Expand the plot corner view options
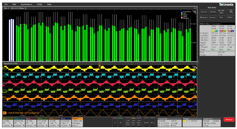This screenshot has width=237, height=129. tap(195, 12)
